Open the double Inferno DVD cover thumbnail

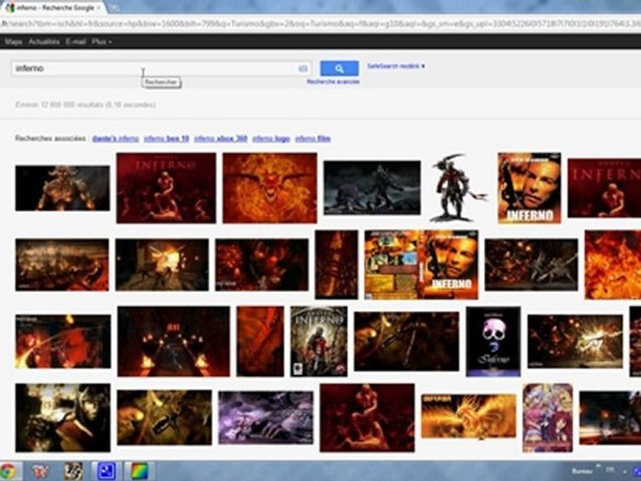click(x=421, y=265)
